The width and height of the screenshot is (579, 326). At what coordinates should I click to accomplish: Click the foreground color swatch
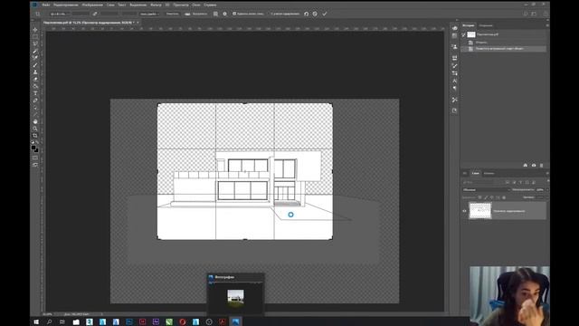tap(33, 148)
